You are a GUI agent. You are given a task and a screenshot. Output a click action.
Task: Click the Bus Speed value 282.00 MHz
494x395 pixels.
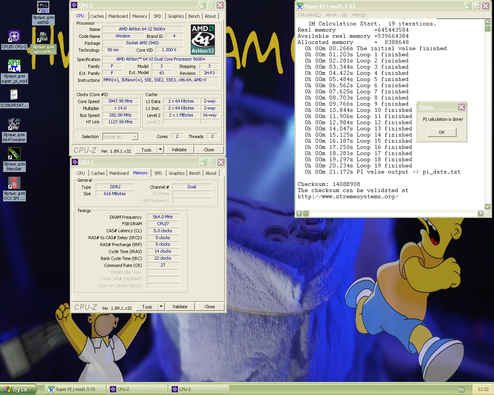click(120, 115)
